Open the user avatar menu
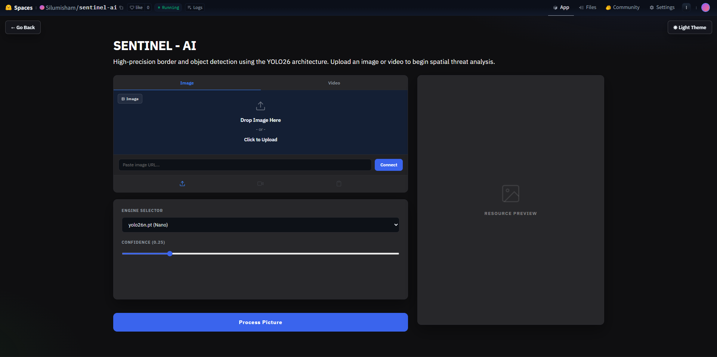This screenshot has width=717, height=357. pos(705,7)
